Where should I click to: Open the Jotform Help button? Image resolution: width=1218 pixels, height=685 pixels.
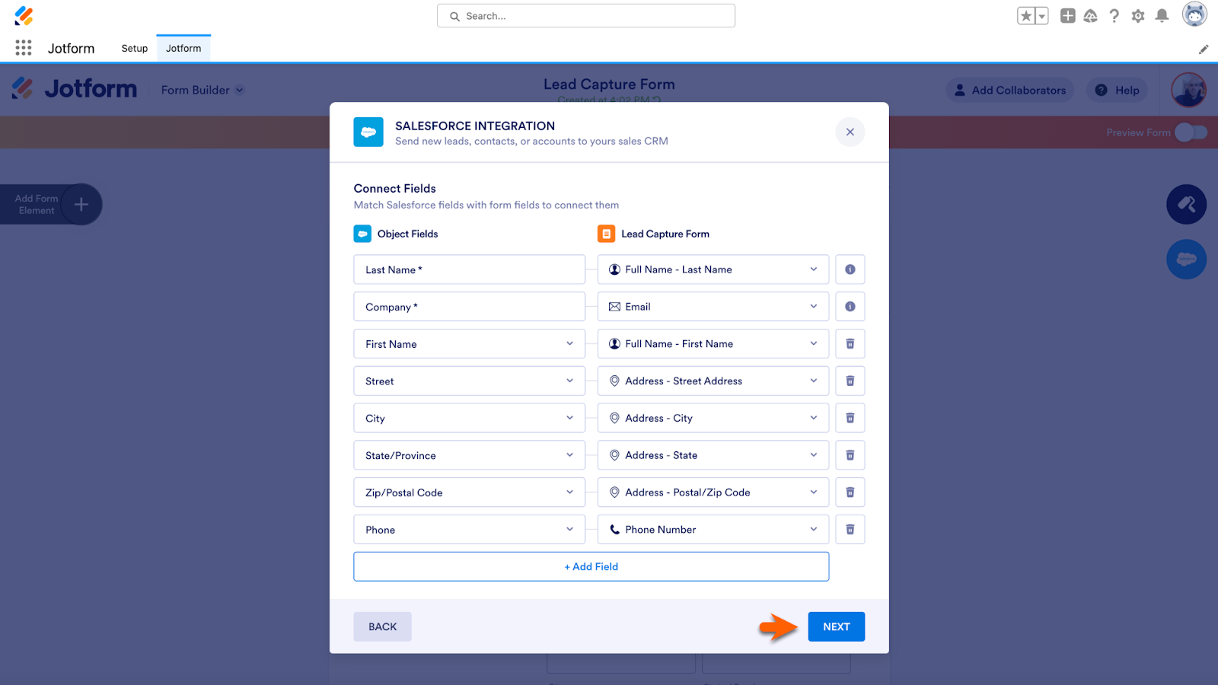tap(1117, 90)
